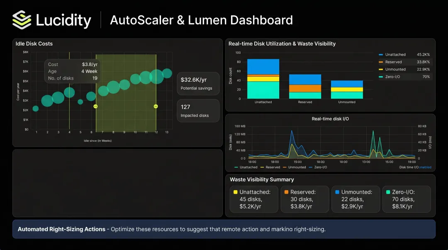Open the 127 Impacted disks card

[198, 111]
